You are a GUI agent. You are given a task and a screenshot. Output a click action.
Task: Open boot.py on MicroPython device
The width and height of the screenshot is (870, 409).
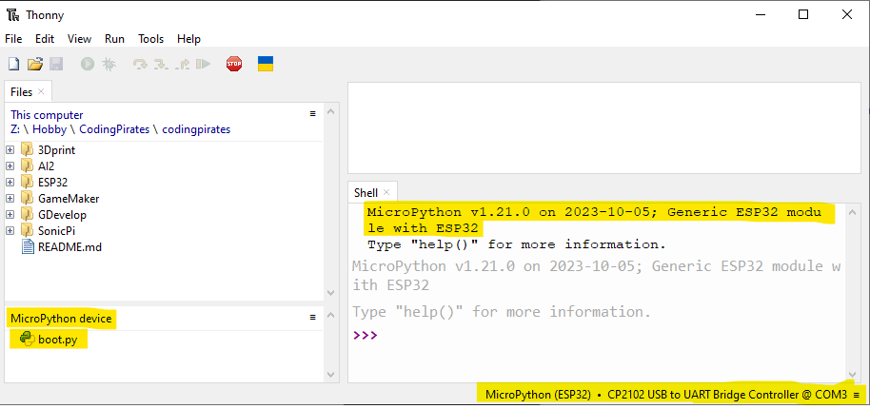57,340
